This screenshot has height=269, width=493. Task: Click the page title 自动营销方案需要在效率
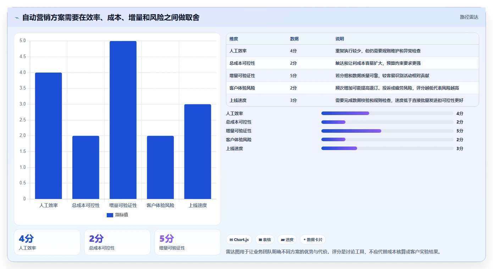pyautogui.click(x=111, y=18)
